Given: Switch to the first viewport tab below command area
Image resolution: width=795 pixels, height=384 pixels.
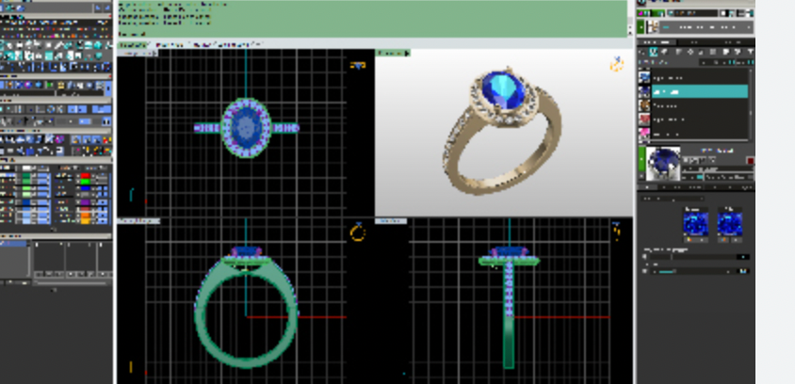Looking at the screenshot, I should (x=133, y=44).
